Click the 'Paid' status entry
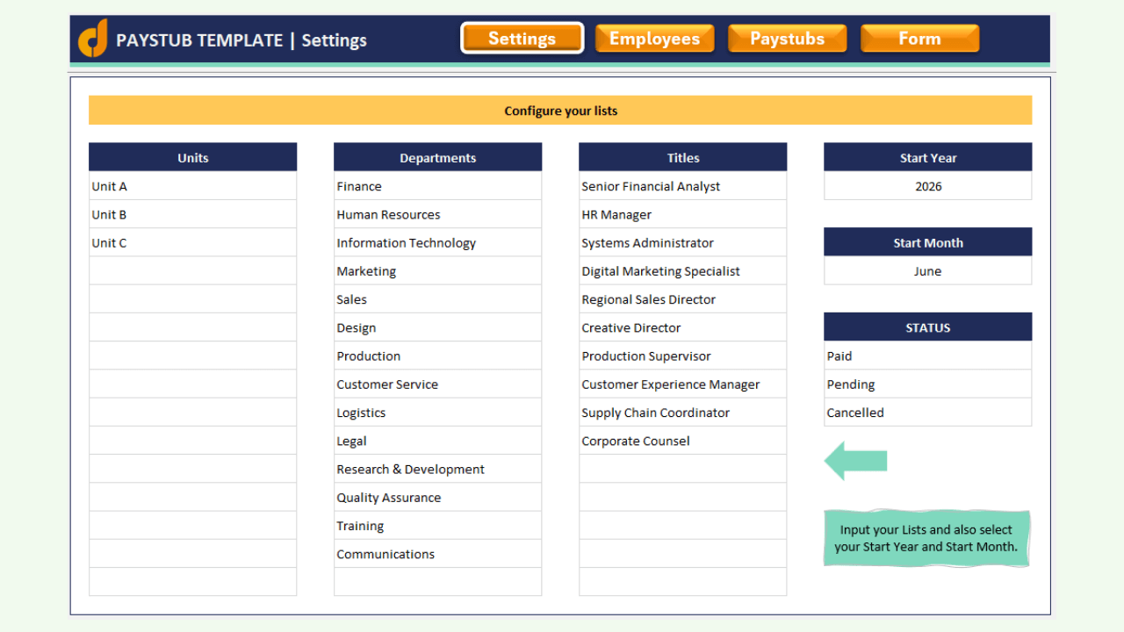1124x632 pixels. (927, 355)
